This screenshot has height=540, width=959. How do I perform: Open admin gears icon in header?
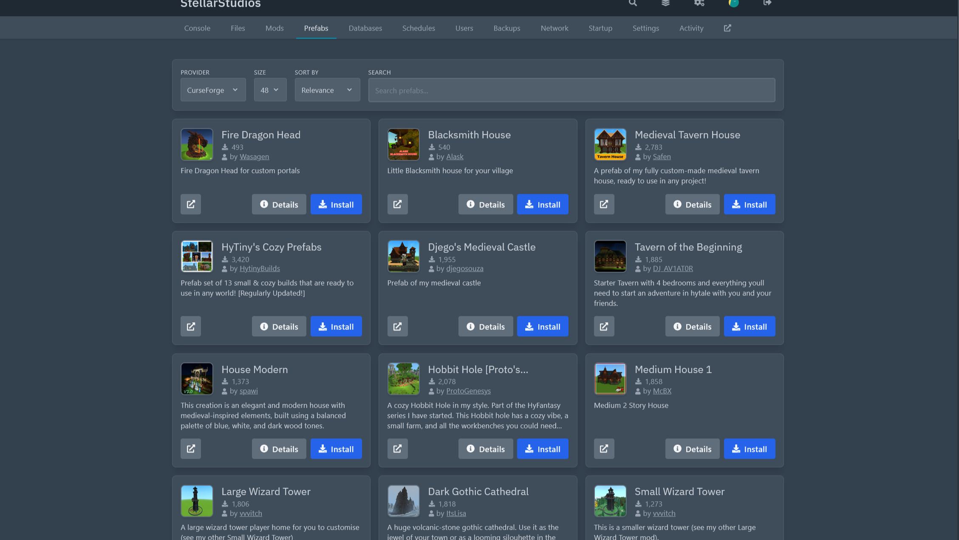(x=699, y=3)
